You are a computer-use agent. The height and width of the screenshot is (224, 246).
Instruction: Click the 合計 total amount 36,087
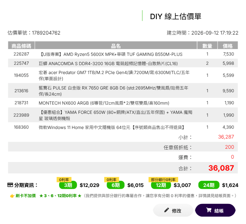(221, 168)
